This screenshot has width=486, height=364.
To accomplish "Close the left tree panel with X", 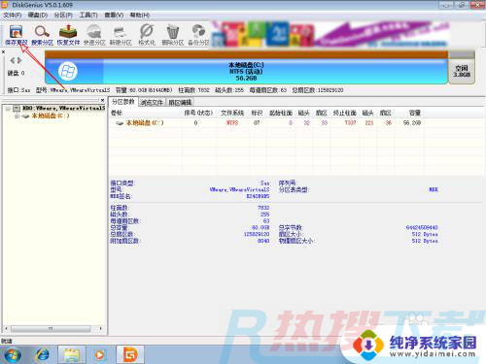I will click(x=102, y=100).
